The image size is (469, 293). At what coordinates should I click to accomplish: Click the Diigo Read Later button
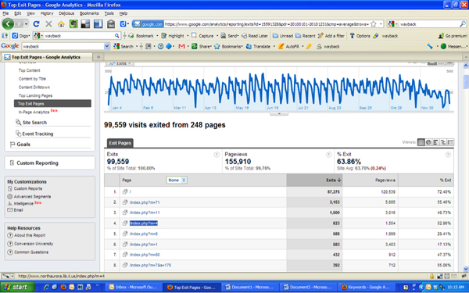tap(255, 36)
